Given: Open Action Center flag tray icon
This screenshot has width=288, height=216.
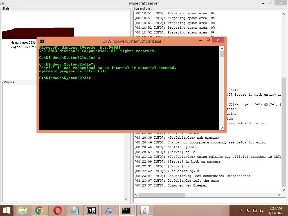Looking at the screenshot, I should 248,211.
